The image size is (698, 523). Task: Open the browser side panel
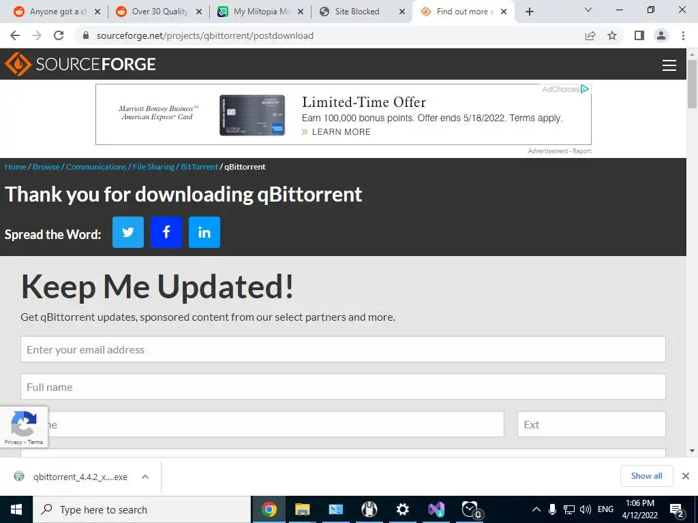click(639, 35)
